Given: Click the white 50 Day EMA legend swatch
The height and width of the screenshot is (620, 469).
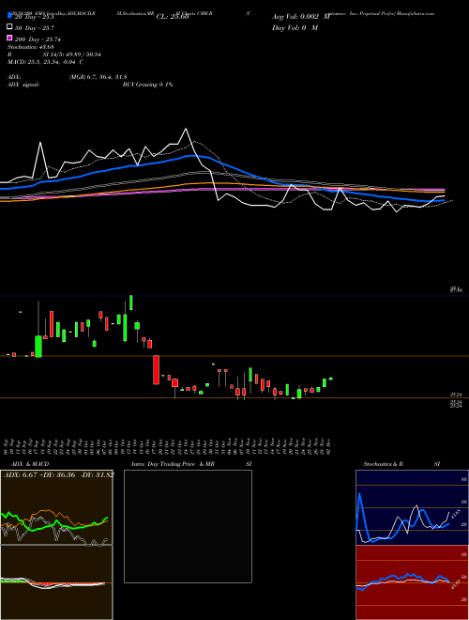Looking at the screenshot, I should tap(9, 26).
